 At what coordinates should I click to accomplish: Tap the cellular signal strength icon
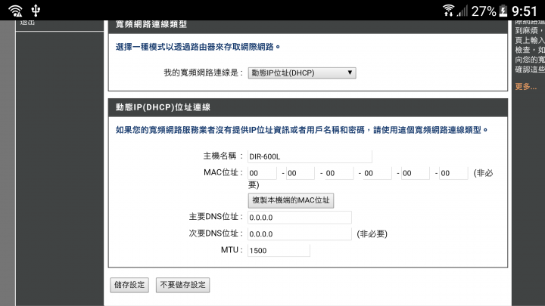462,11
